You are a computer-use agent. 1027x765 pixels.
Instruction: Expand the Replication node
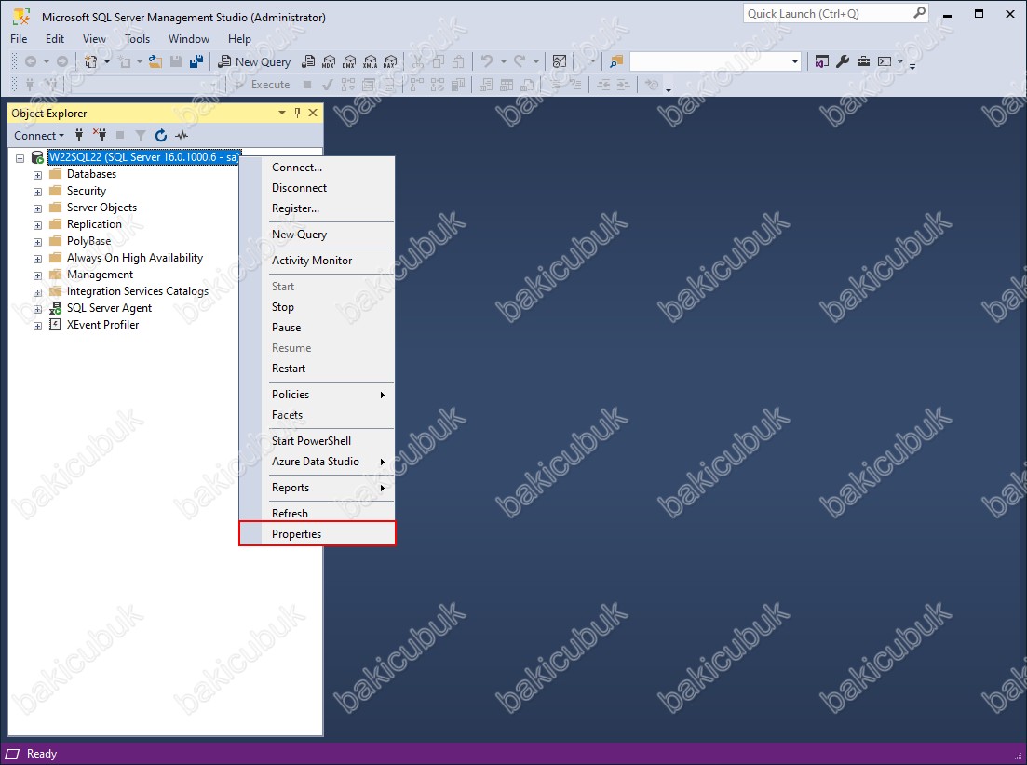coord(37,225)
